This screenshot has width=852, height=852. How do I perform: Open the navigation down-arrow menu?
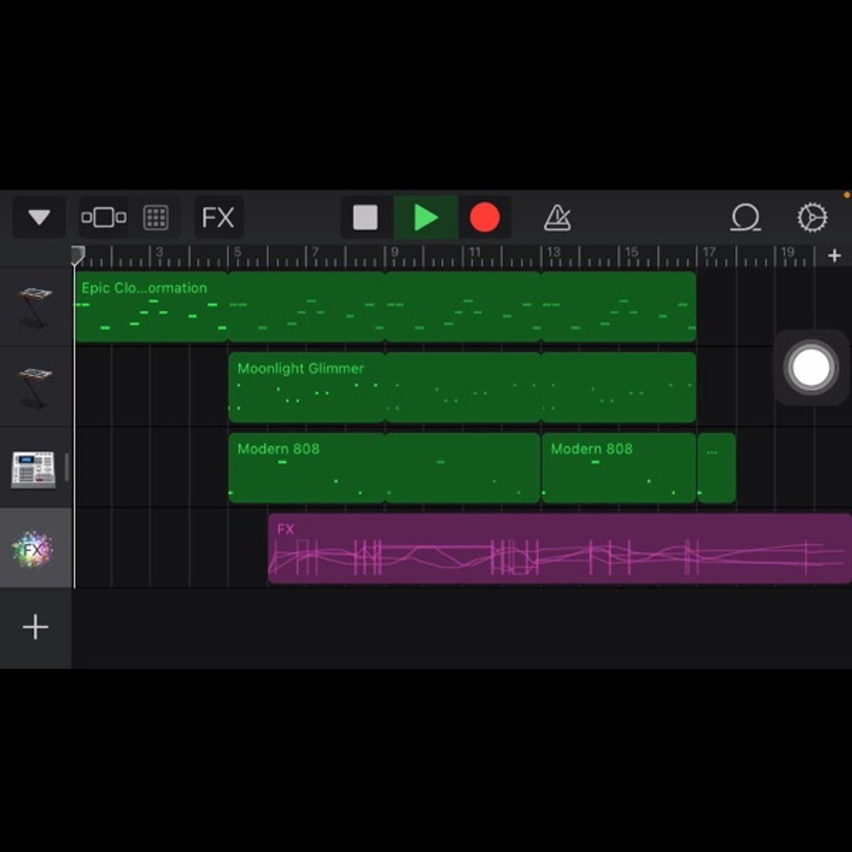click(x=39, y=217)
